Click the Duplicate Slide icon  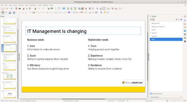click(113, 9)
